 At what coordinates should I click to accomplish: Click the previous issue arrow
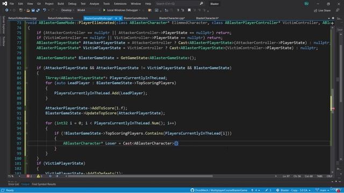(x=50, y=176)
